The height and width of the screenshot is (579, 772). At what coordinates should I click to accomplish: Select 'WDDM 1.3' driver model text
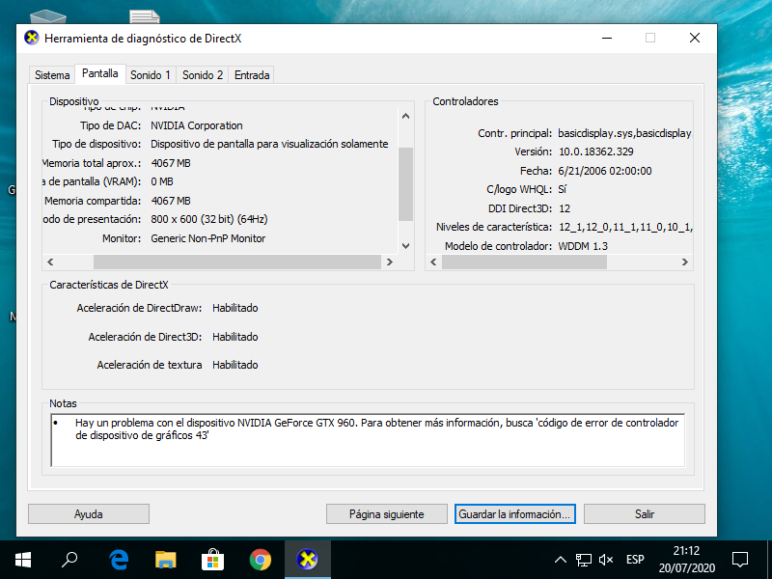coord(583,246)
